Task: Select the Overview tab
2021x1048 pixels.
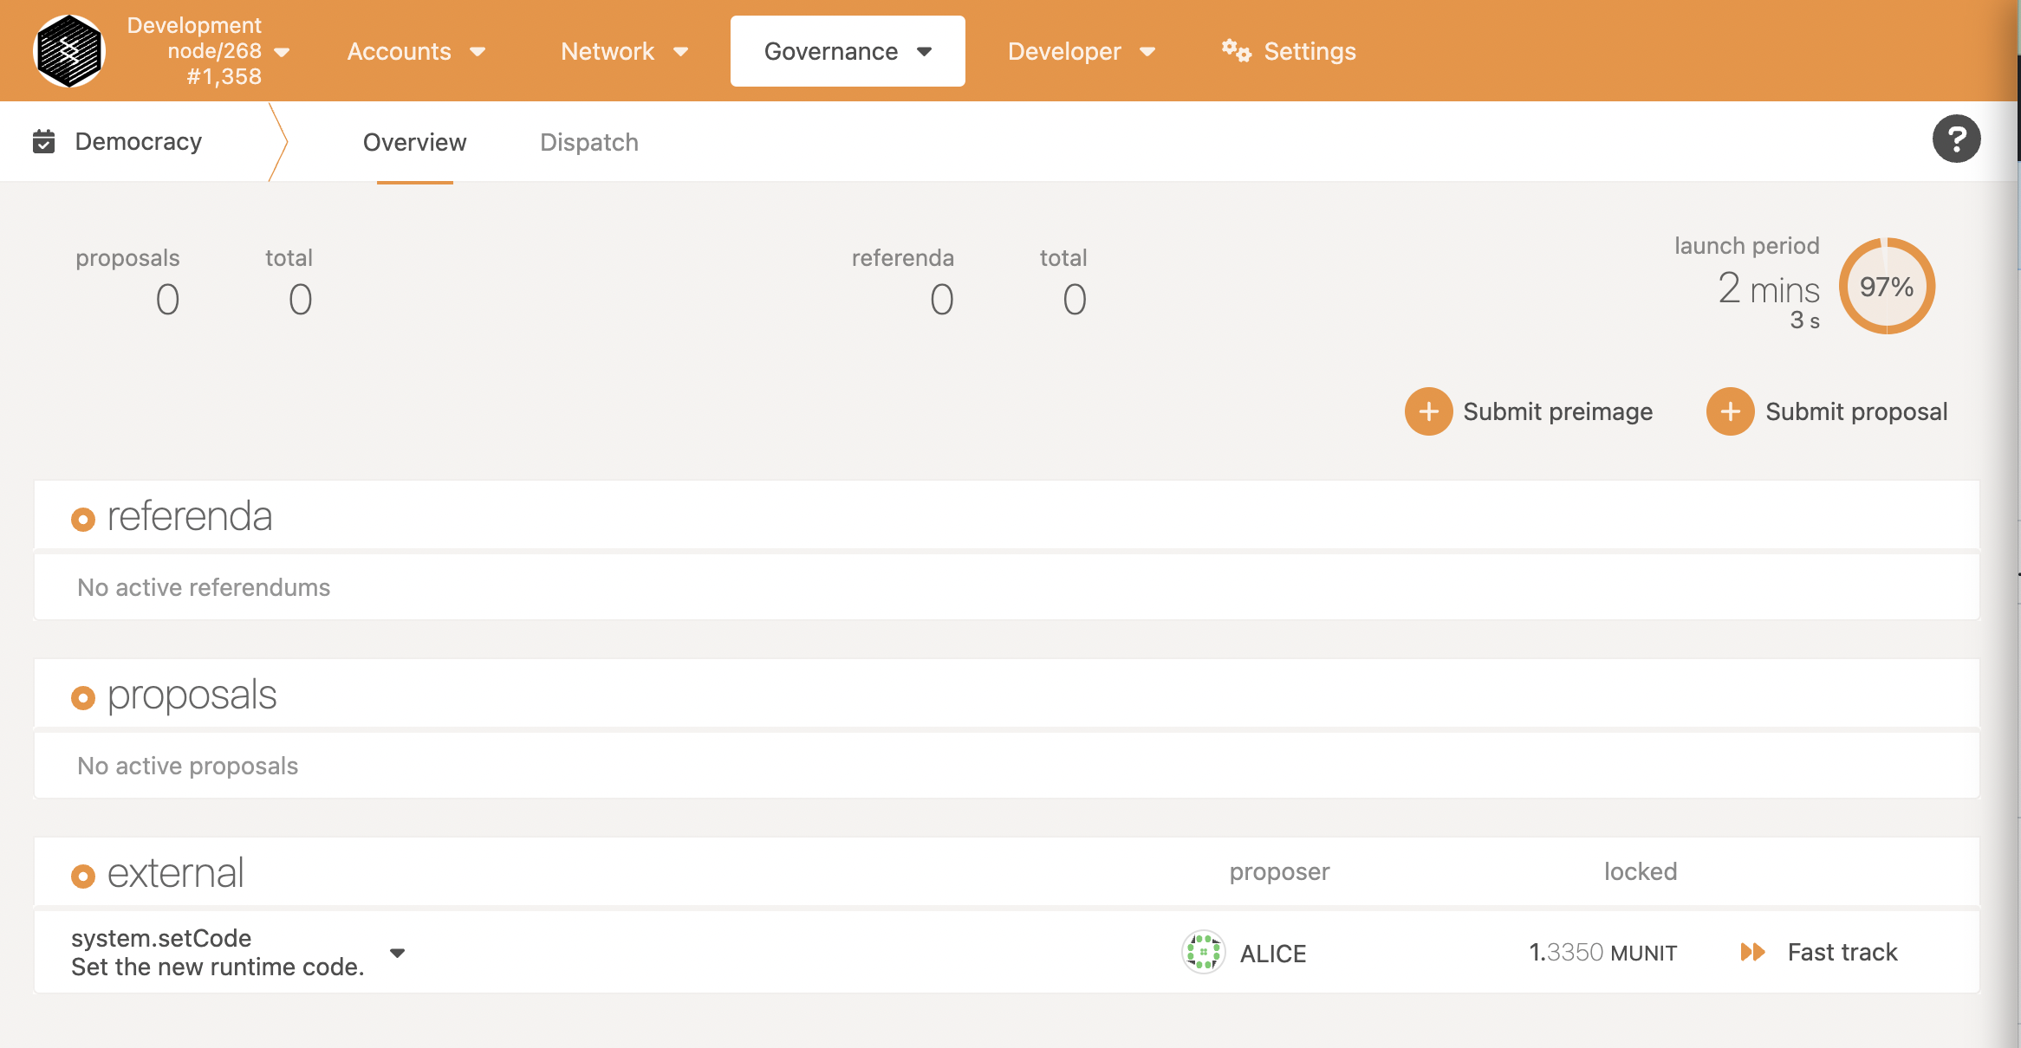Action: (414, 141)
